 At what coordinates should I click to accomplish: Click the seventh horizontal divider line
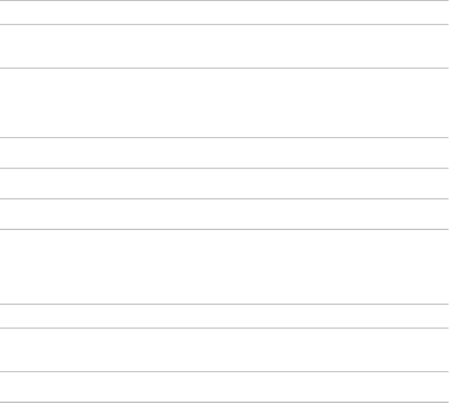click(224, 229)
